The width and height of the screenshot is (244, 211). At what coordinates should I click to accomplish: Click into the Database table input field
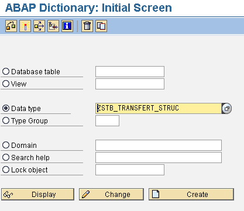pos(130,71)
